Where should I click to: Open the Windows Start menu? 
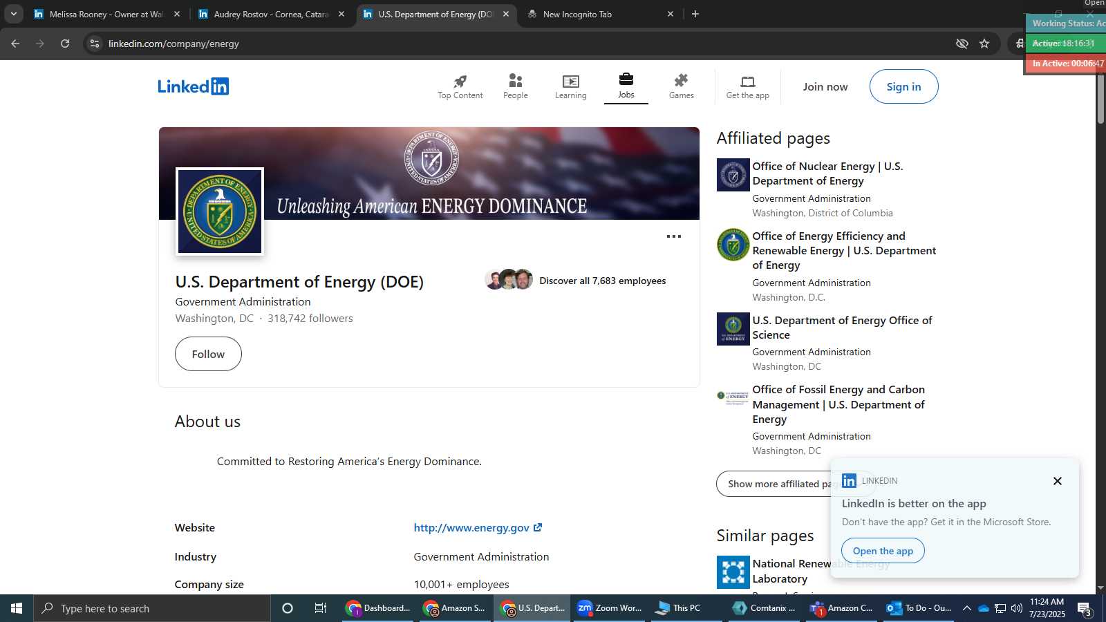pos(17,608)
